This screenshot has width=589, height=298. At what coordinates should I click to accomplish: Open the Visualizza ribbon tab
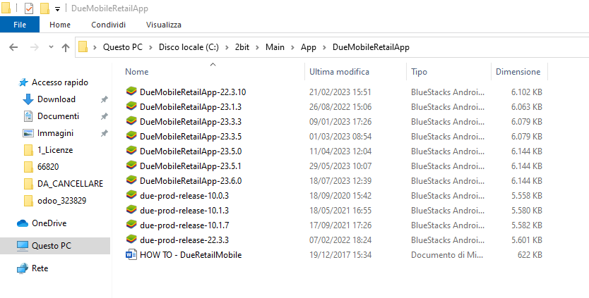click(164, 25)
